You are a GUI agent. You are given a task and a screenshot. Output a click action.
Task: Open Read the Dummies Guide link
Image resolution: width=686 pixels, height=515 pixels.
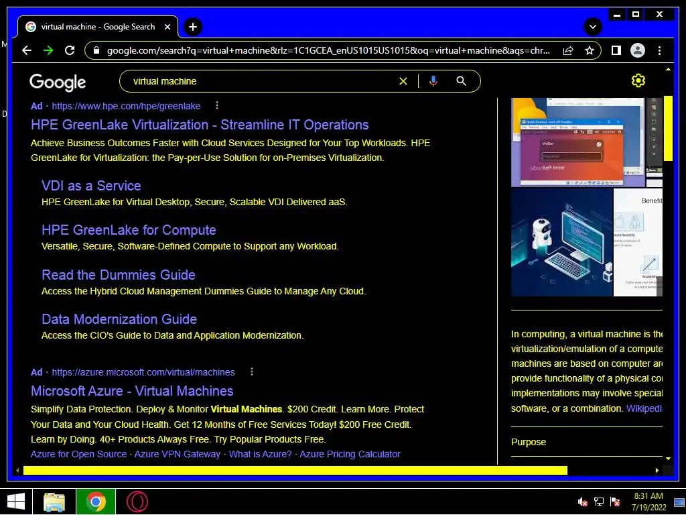(x=118, y=274)
